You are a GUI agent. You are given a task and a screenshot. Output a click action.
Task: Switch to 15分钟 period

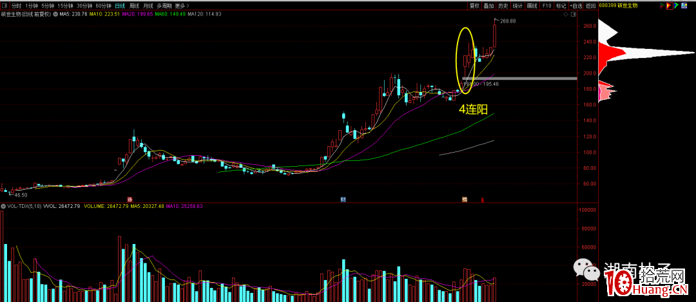[x=65, y=6]
